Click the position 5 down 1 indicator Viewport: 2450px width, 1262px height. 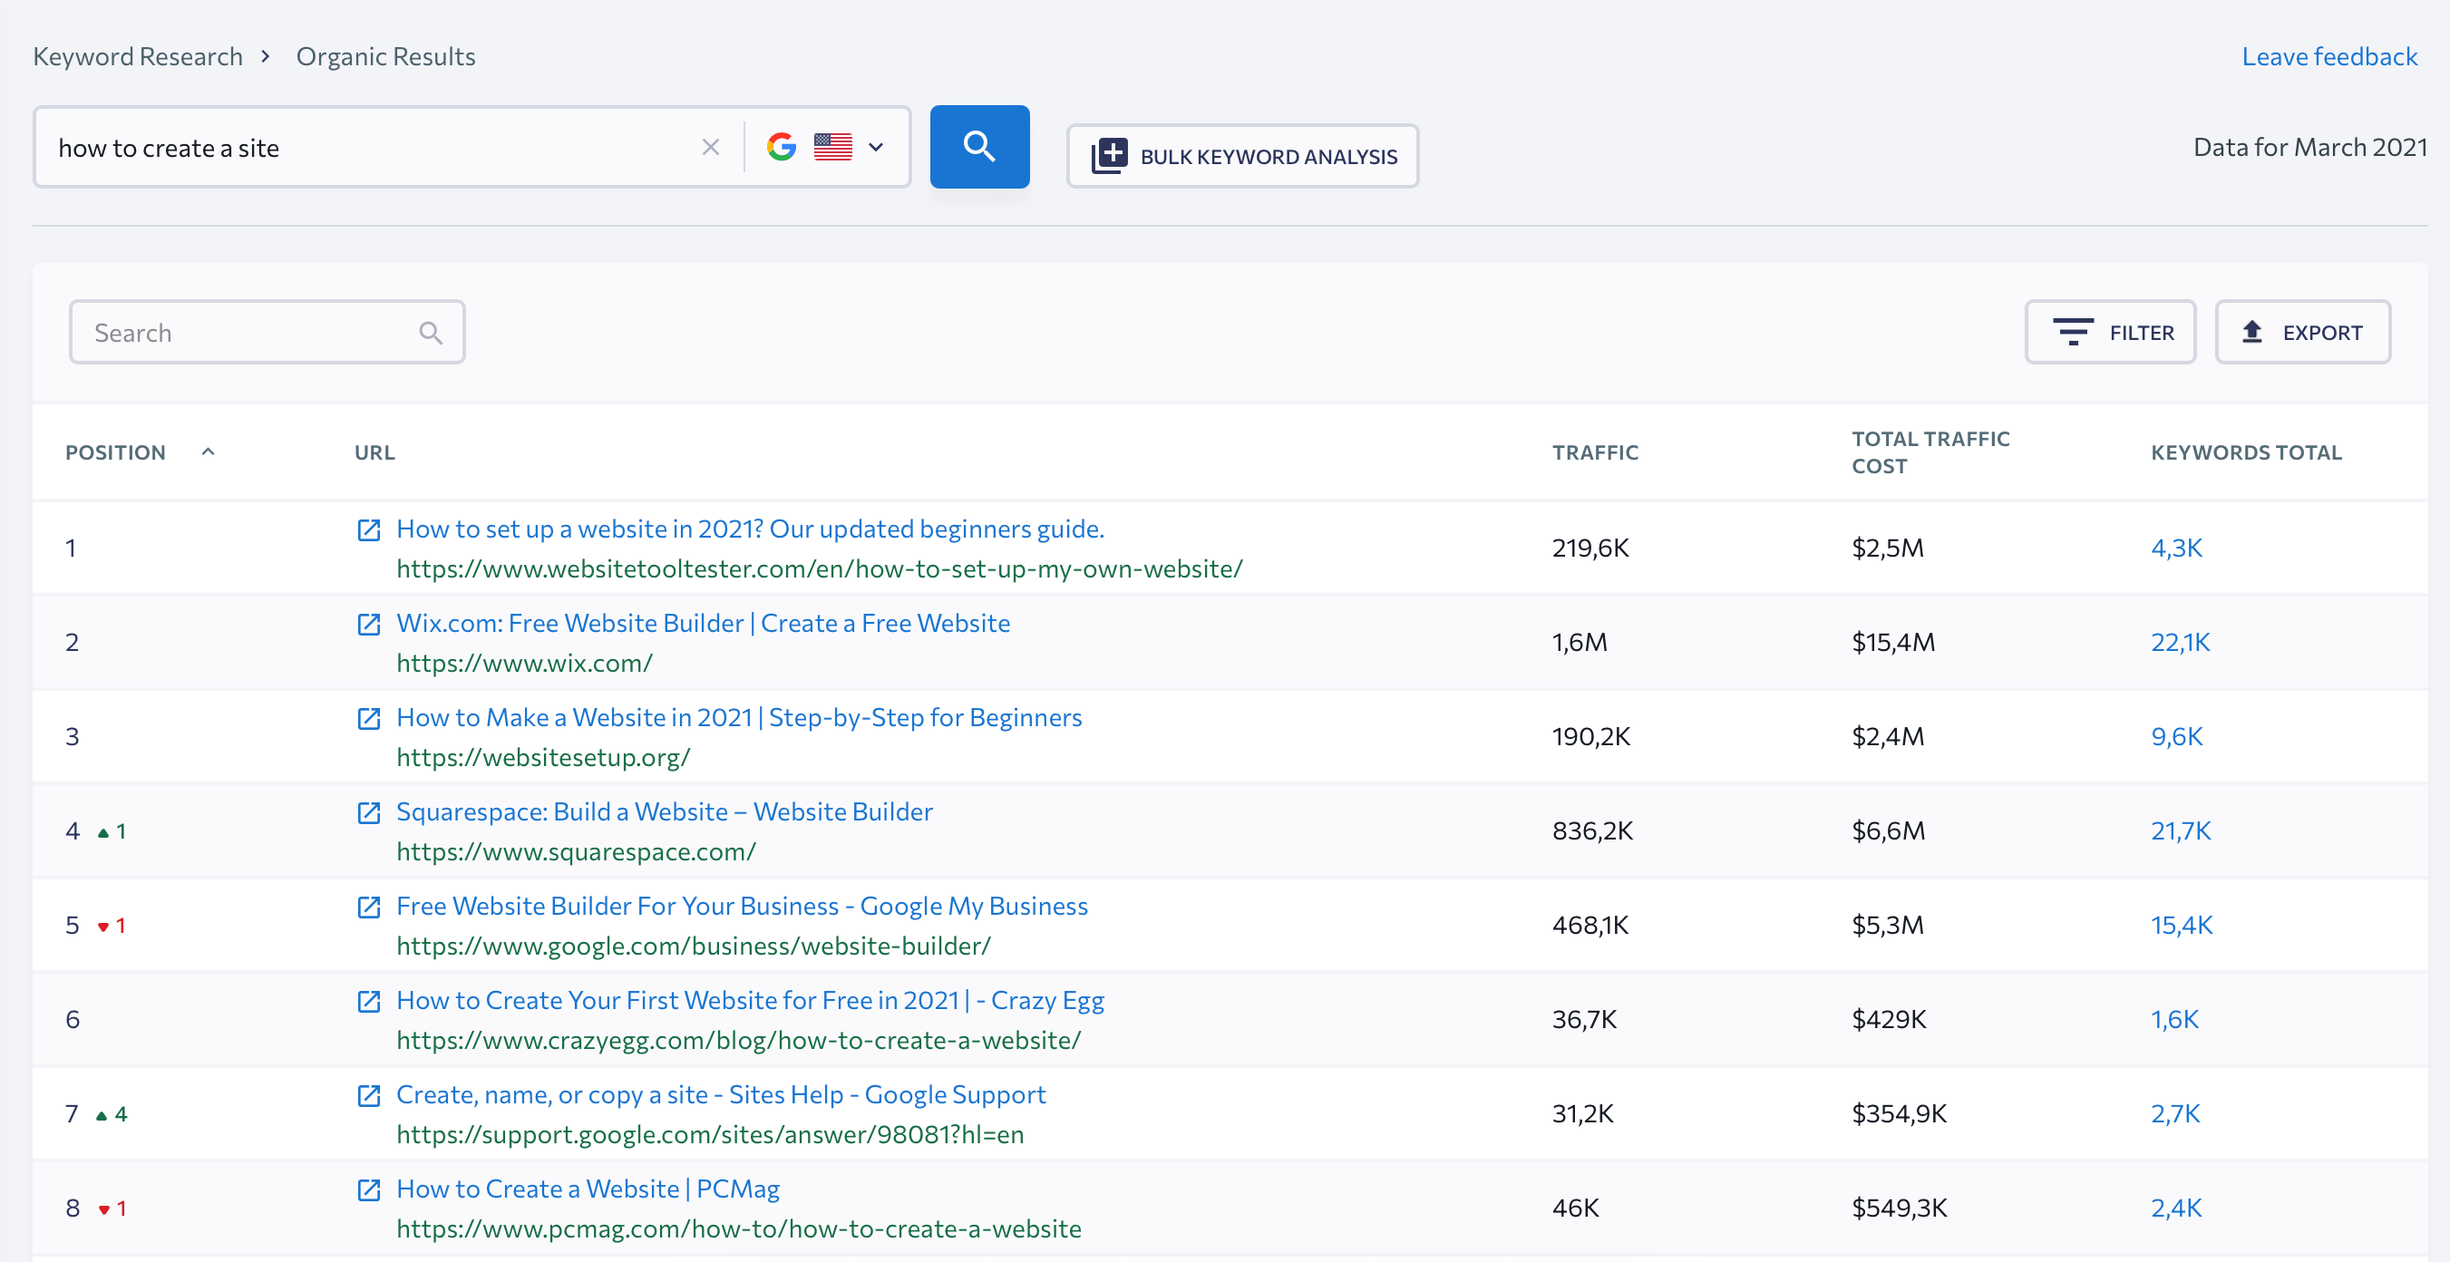[112, 926]
